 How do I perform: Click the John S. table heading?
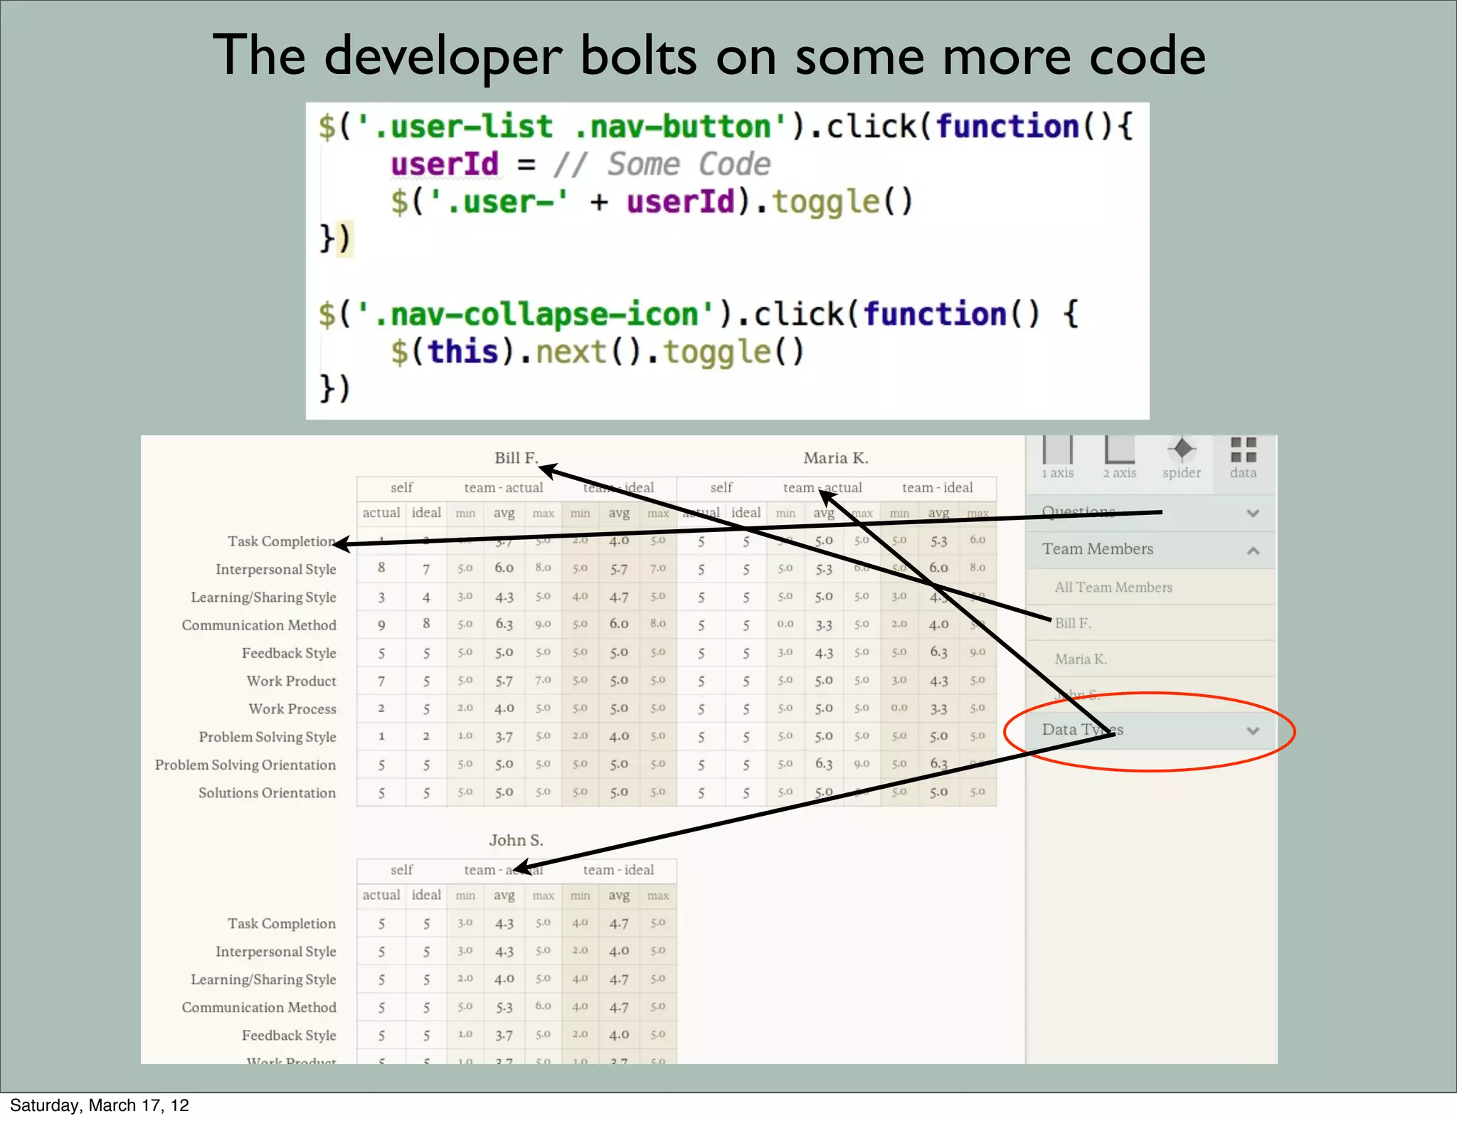(x=516, y=840)
